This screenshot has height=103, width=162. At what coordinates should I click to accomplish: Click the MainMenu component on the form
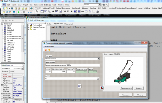(79, 86)
